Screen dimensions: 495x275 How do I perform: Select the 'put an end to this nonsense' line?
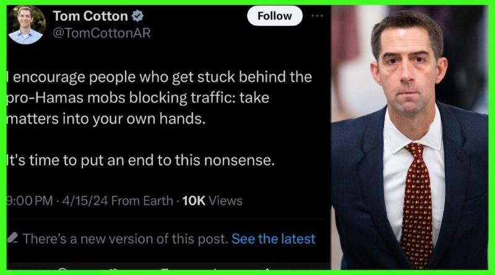(140, 160)
